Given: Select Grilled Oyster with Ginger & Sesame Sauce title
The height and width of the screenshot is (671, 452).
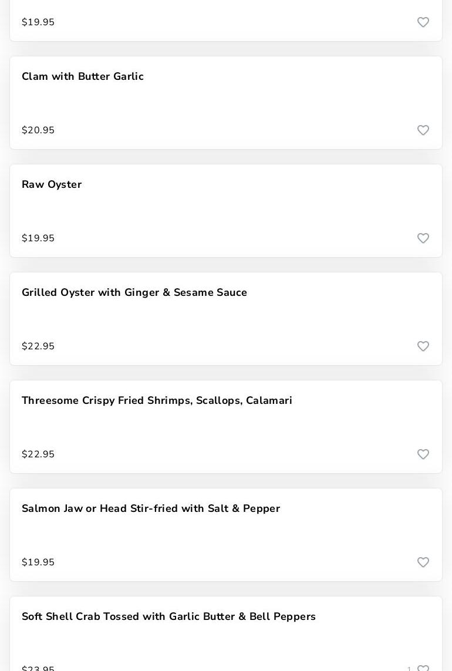Looking at the screenshot, I should pos(134,293).
